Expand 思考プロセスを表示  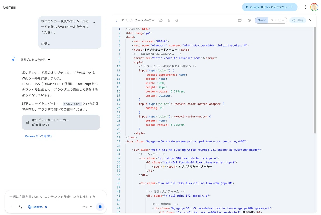[36, 60]
